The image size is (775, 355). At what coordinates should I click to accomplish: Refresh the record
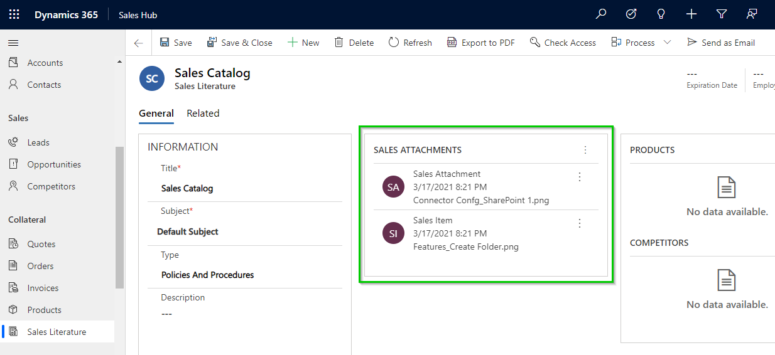[410, 43]
